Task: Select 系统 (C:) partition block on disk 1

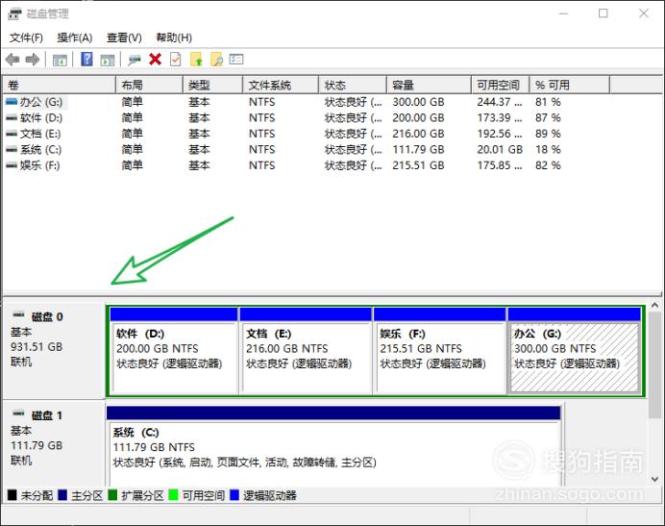Action: [333, 446]
